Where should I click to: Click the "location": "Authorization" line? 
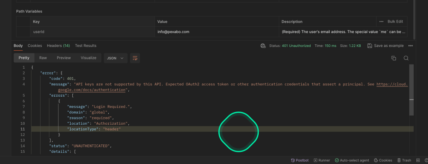pos(98,123)
